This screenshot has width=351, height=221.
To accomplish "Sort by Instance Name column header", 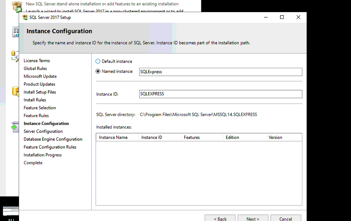I will point(117,137).
